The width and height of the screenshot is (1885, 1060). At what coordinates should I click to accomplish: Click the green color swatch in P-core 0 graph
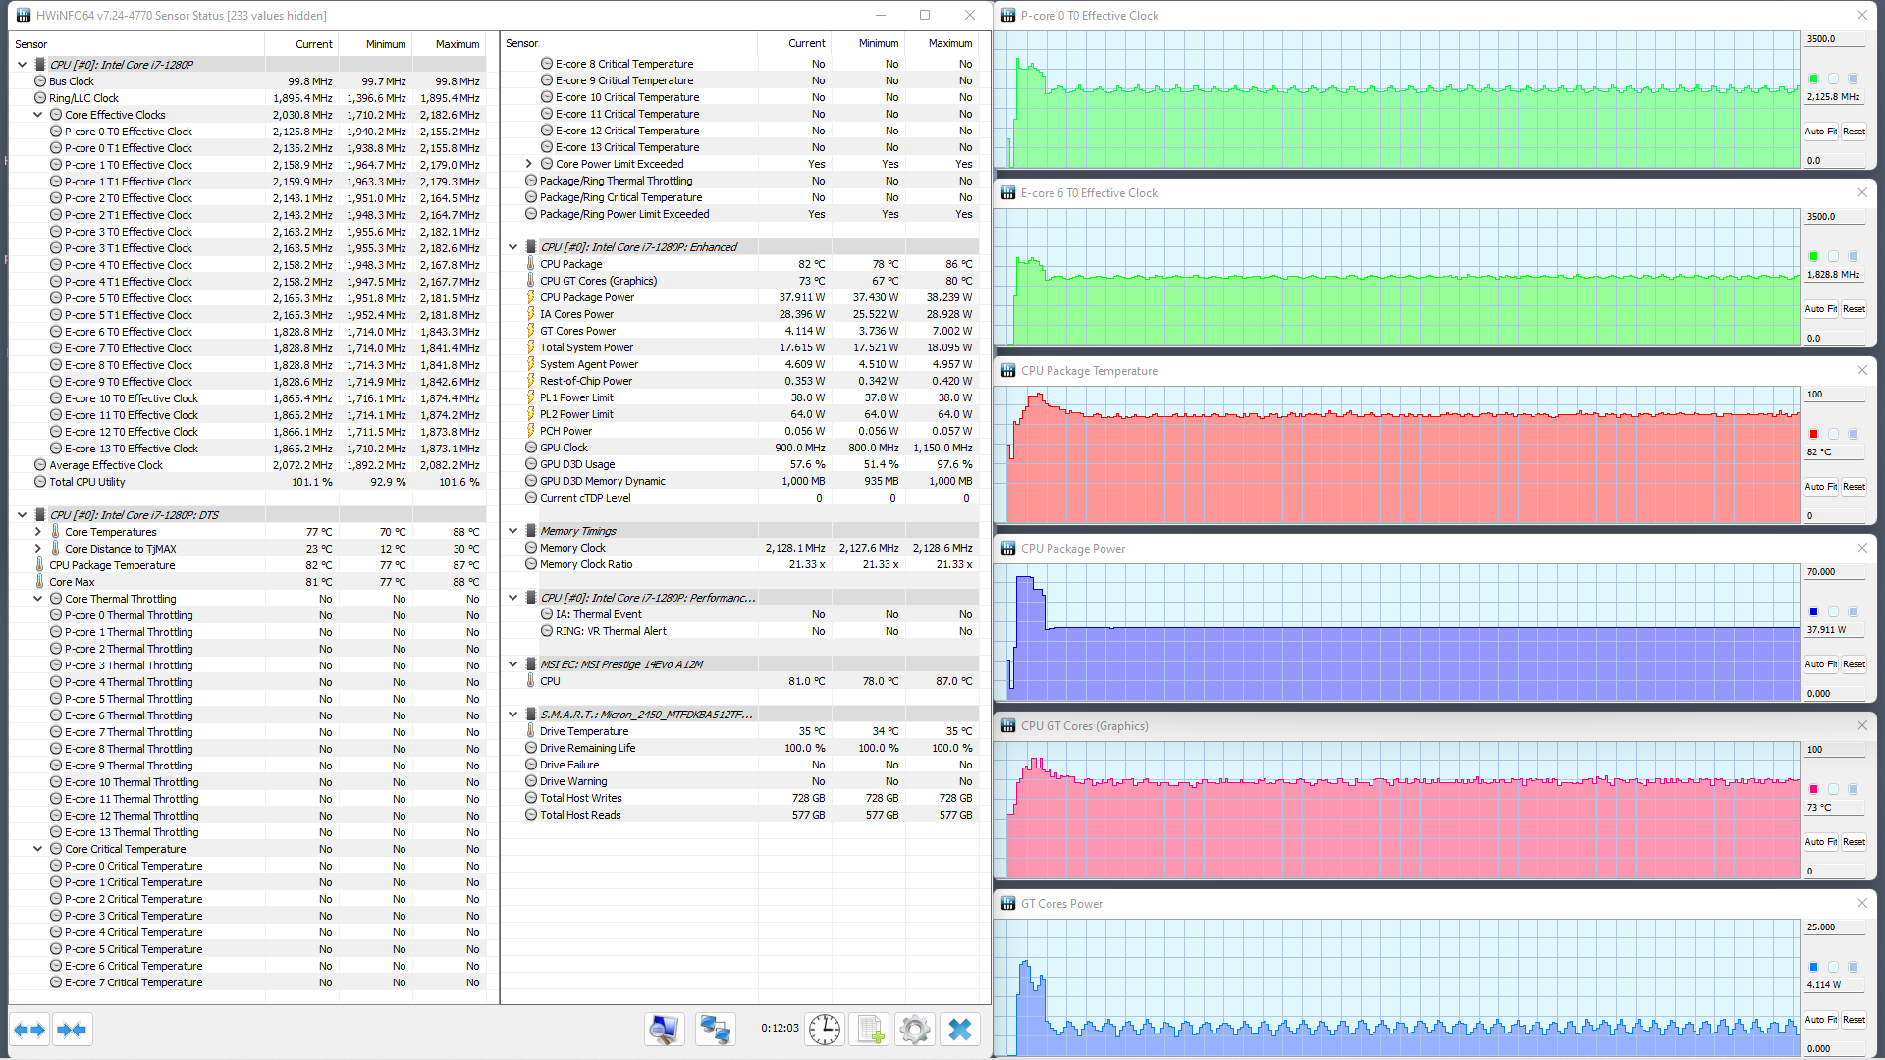tap(1813, 79)
